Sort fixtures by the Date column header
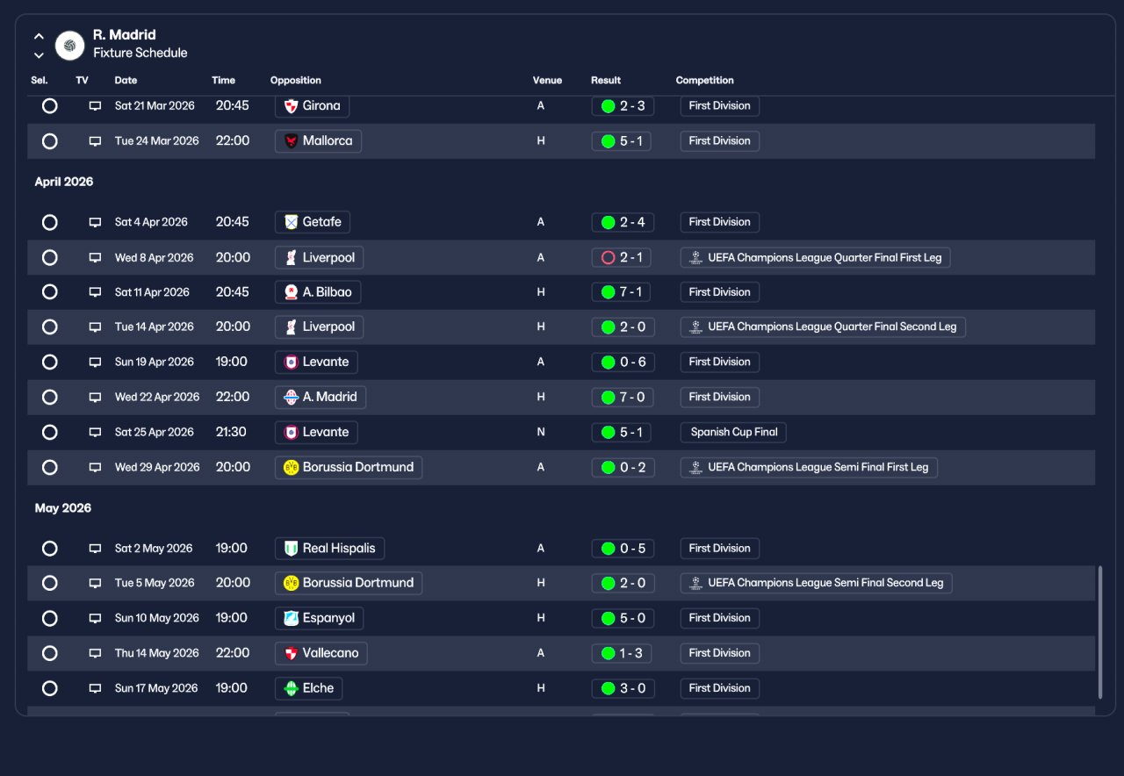The image size is (1124, 776). click(126, 81)
